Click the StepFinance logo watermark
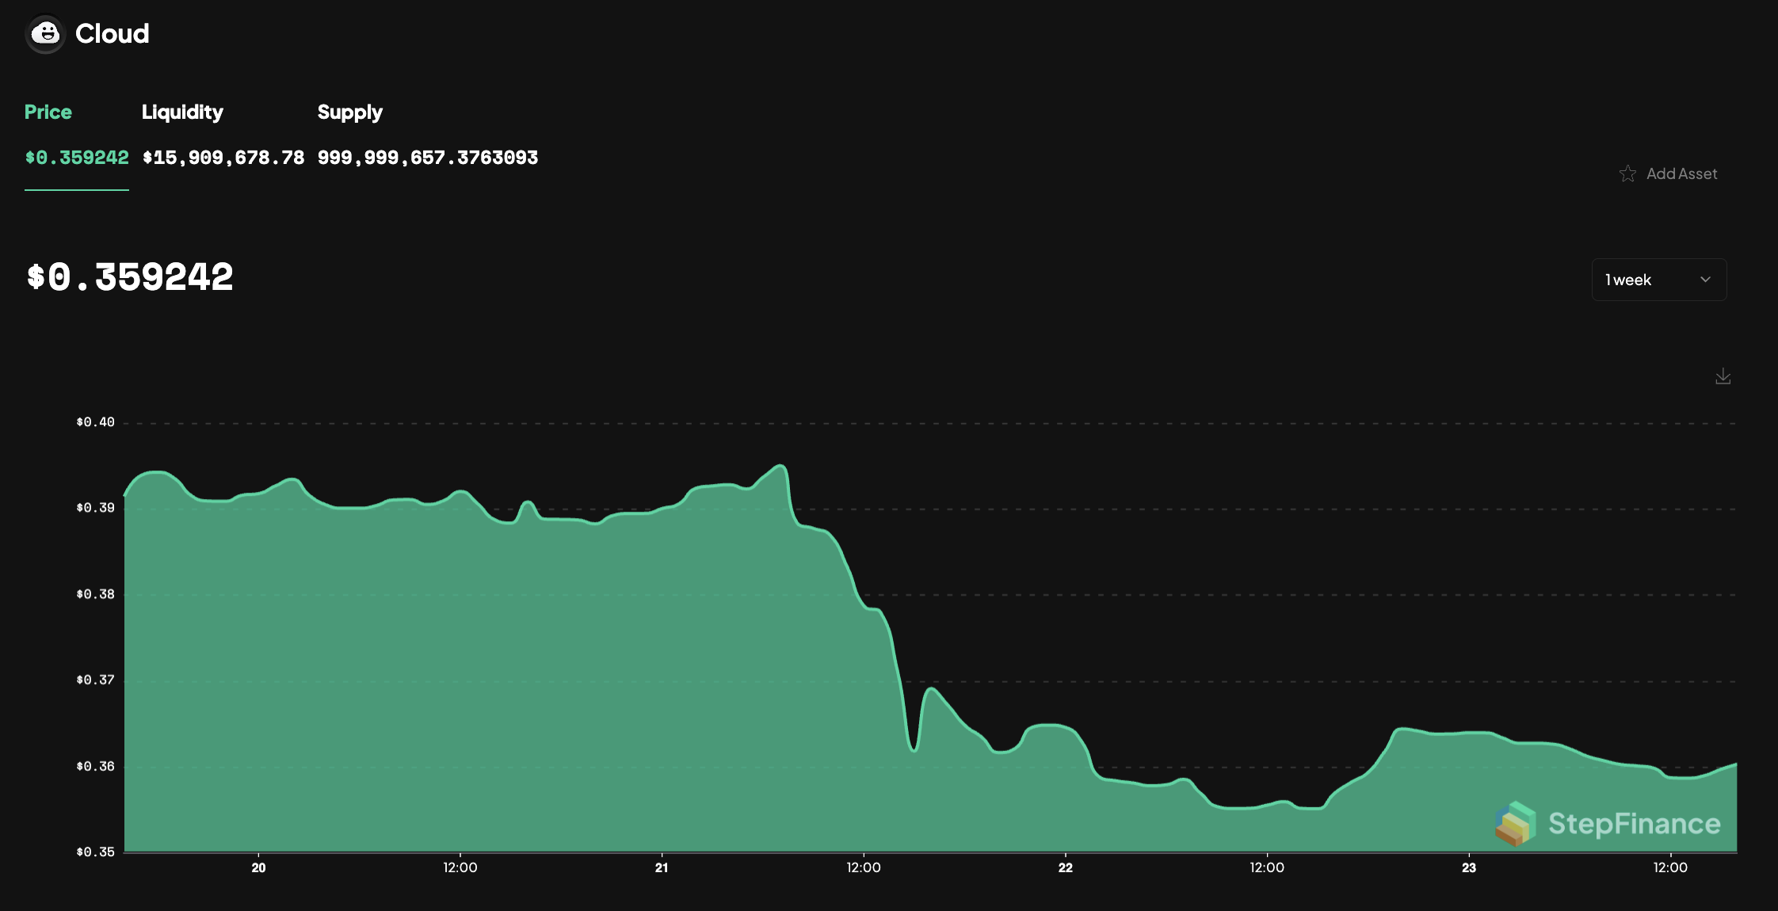1778x911 pixels. [1608, 824]
